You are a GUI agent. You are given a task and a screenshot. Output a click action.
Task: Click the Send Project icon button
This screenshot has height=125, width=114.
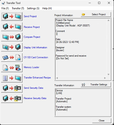coord(12,16)
